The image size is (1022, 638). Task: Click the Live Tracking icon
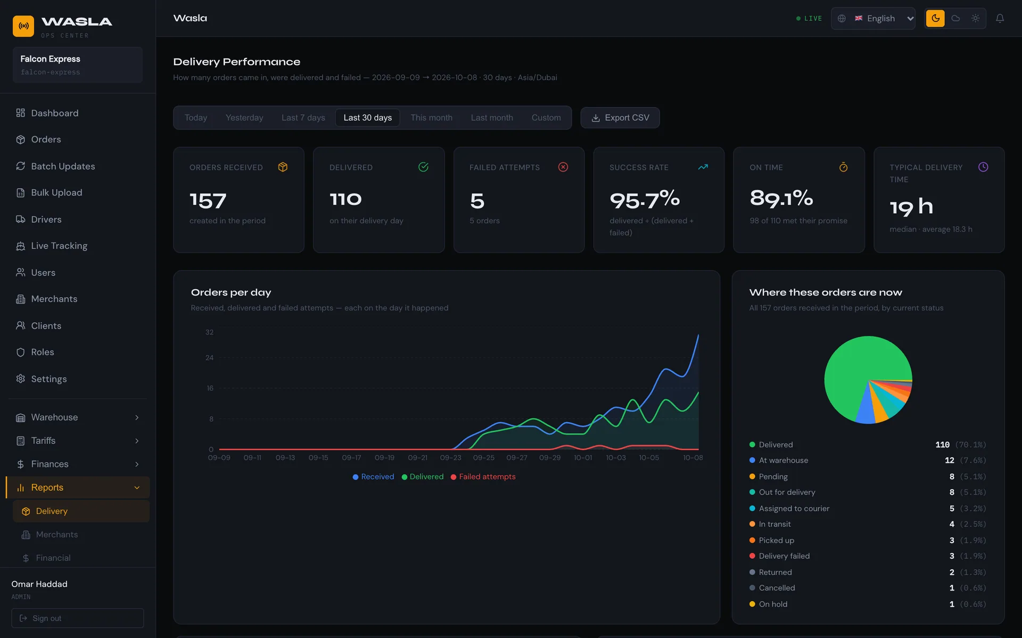(21, 246)
